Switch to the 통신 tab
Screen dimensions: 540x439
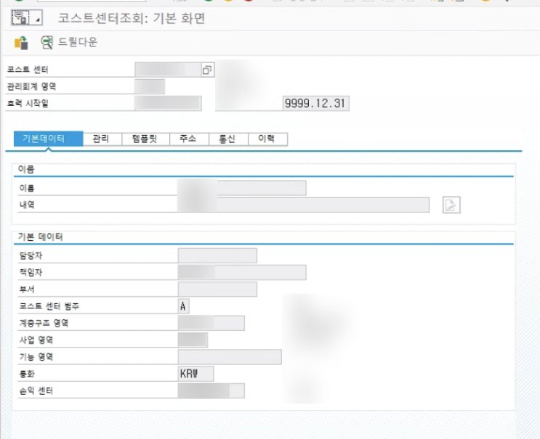(x=228, y=139)
